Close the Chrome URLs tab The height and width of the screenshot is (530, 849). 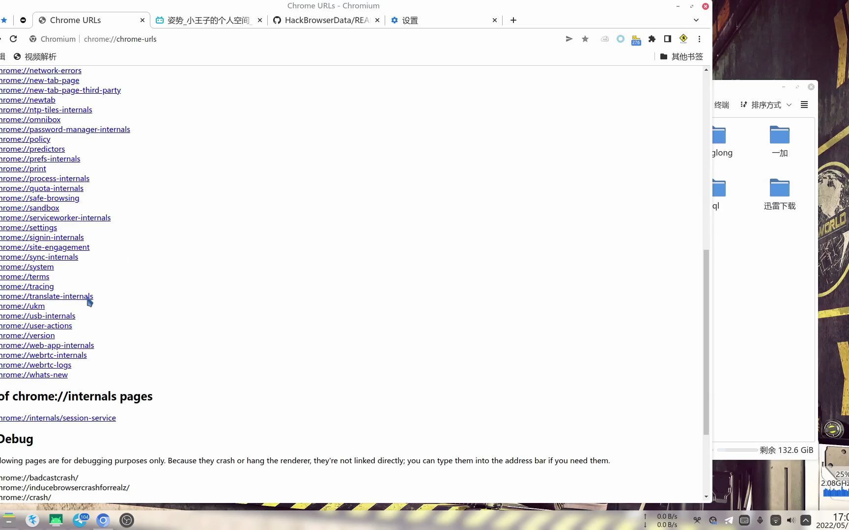142,20
